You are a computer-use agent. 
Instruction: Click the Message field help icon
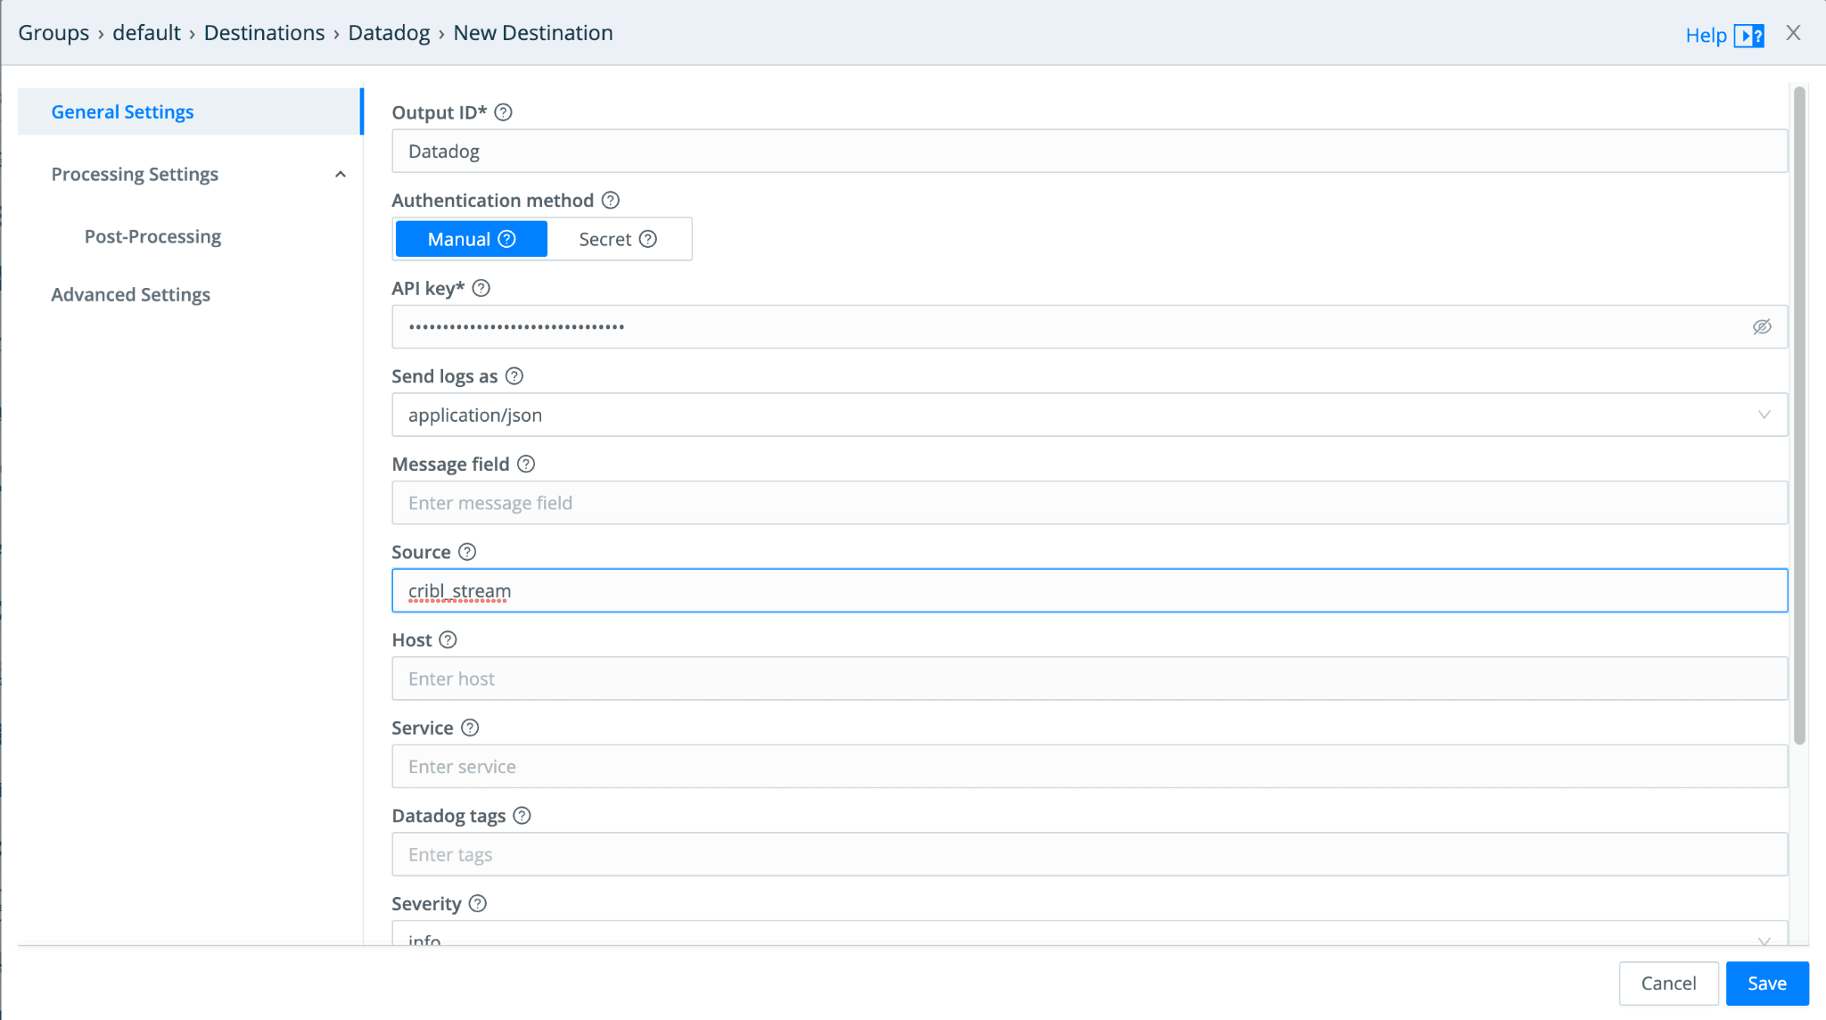point(526,464)
